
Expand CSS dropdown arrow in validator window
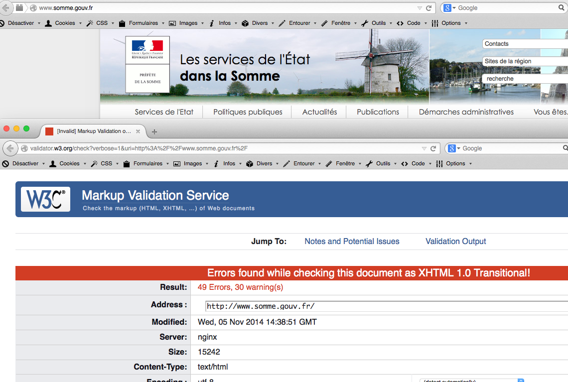118,164
